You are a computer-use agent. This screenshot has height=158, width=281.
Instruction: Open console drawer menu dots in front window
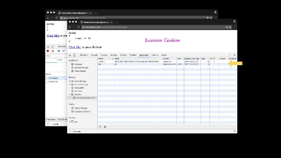point(70,131)
